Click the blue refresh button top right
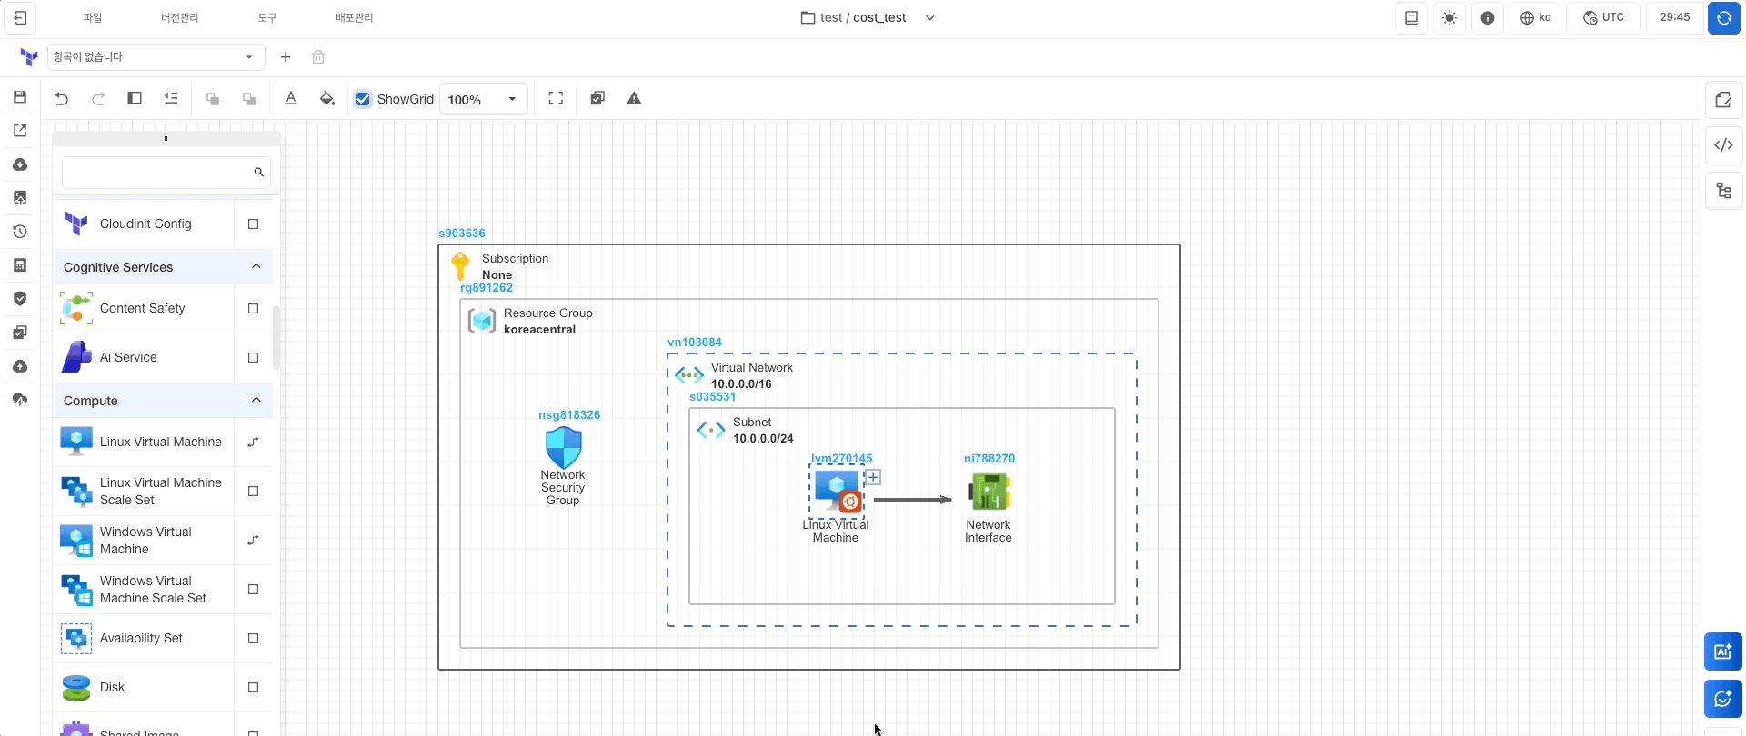 1723,18
